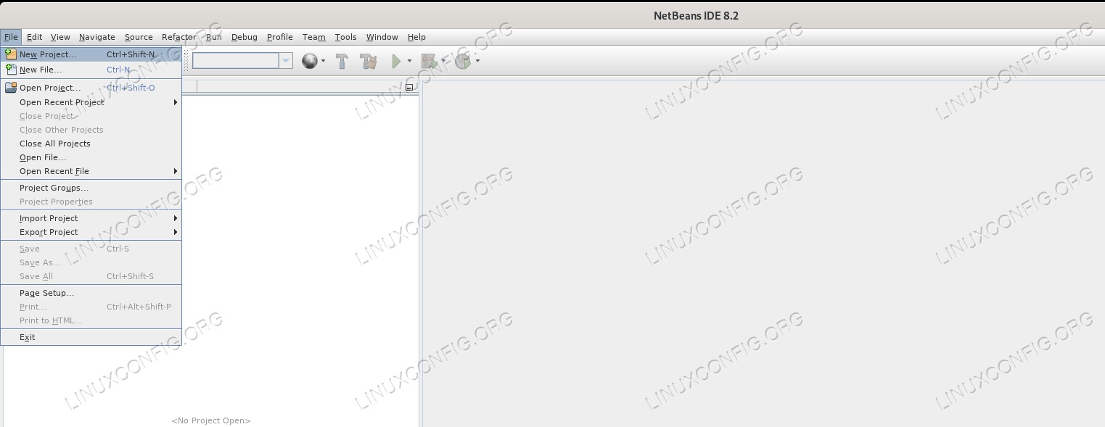Click the disabled Close Project entry

91,116
